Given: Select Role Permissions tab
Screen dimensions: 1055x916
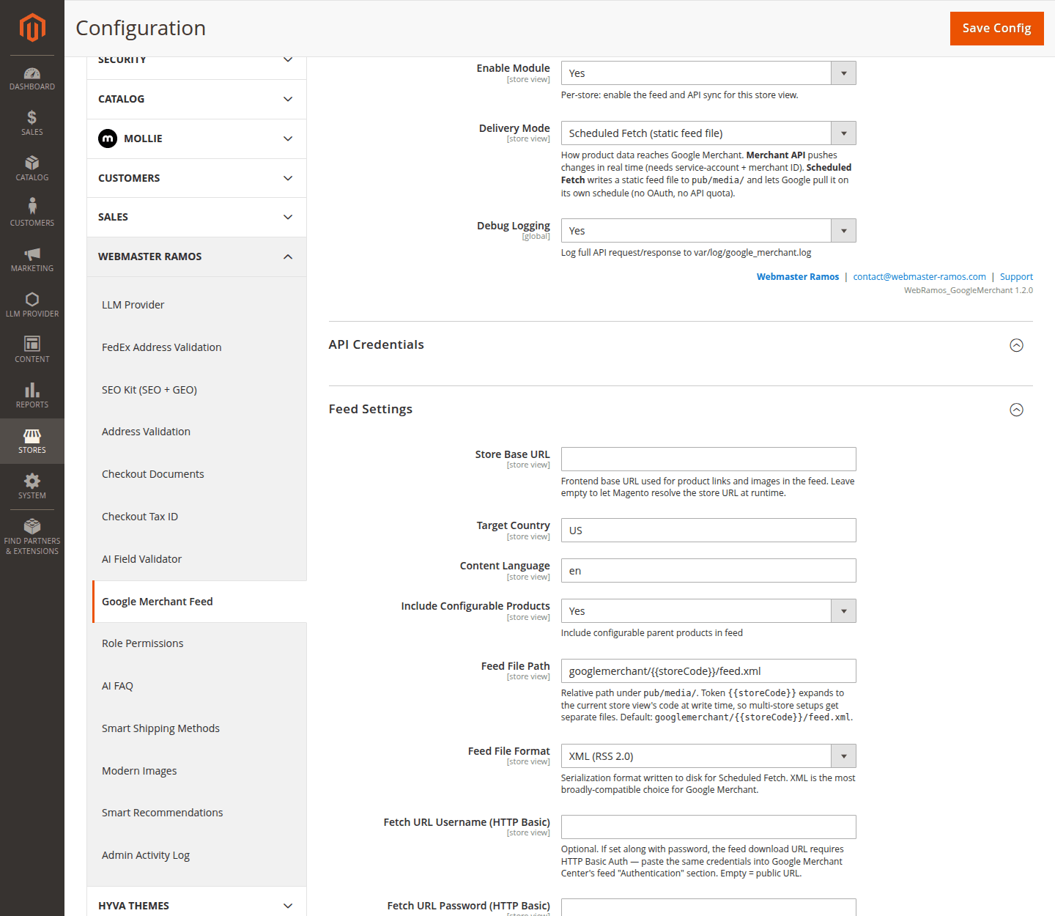Looking at the screenshot, I should 197,643.
